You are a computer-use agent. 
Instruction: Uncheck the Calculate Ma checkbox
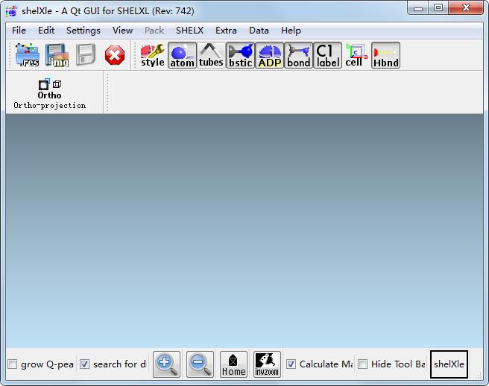click(291, 364)
